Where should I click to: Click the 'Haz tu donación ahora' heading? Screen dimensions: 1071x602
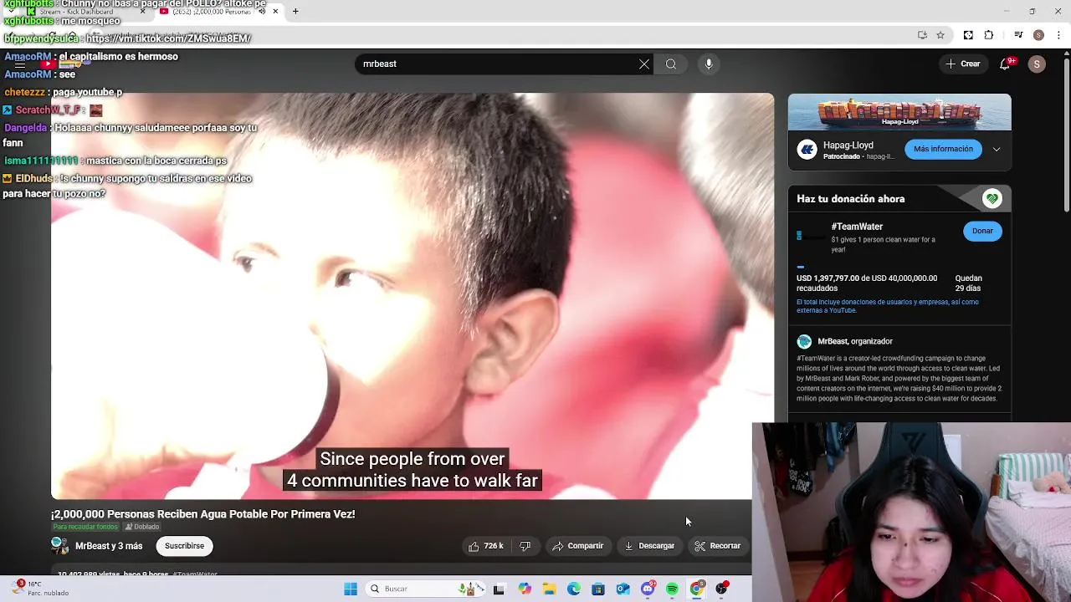click(850, 199)
